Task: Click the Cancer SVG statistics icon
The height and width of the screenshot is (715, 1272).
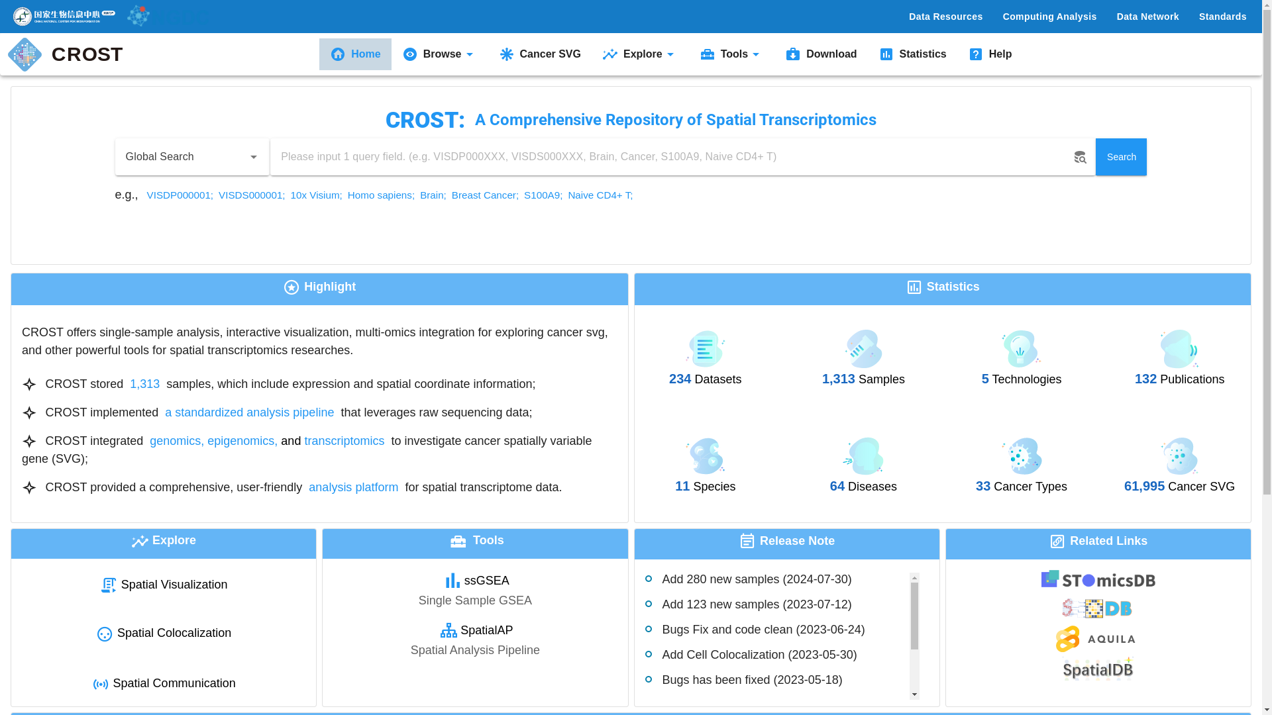Action: coord(1179,456)
